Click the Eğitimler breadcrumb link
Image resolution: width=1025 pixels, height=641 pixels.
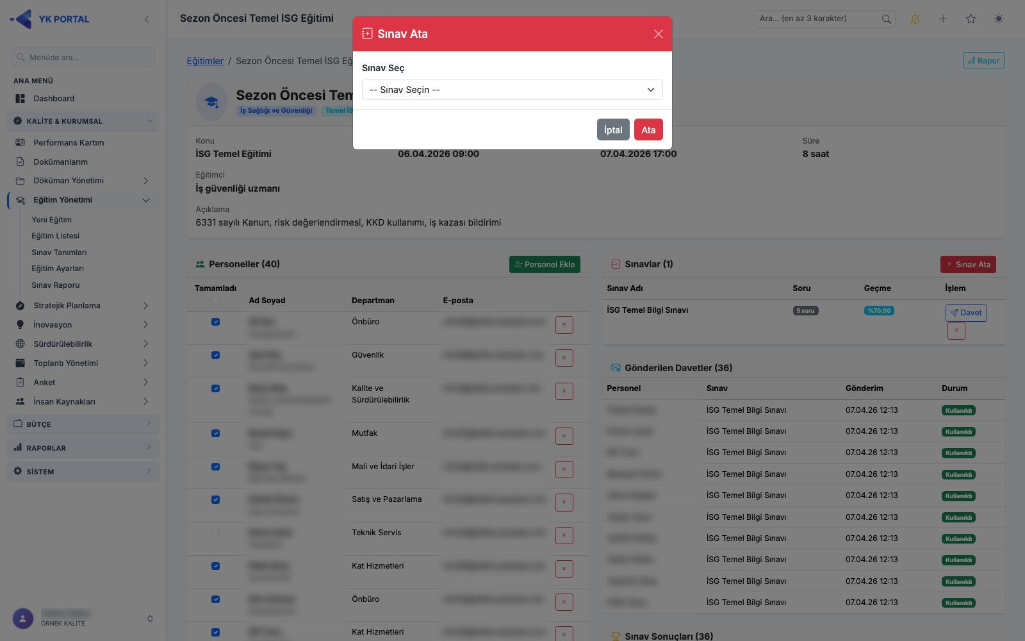205,61
